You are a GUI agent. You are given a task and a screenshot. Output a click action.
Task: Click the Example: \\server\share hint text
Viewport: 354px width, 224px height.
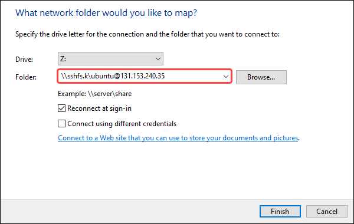click(x=95, y=94)
